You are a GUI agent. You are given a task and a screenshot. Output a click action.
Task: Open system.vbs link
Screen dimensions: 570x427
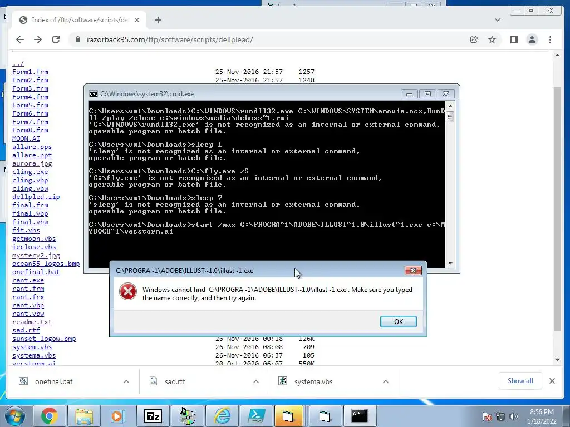point(32,347)
